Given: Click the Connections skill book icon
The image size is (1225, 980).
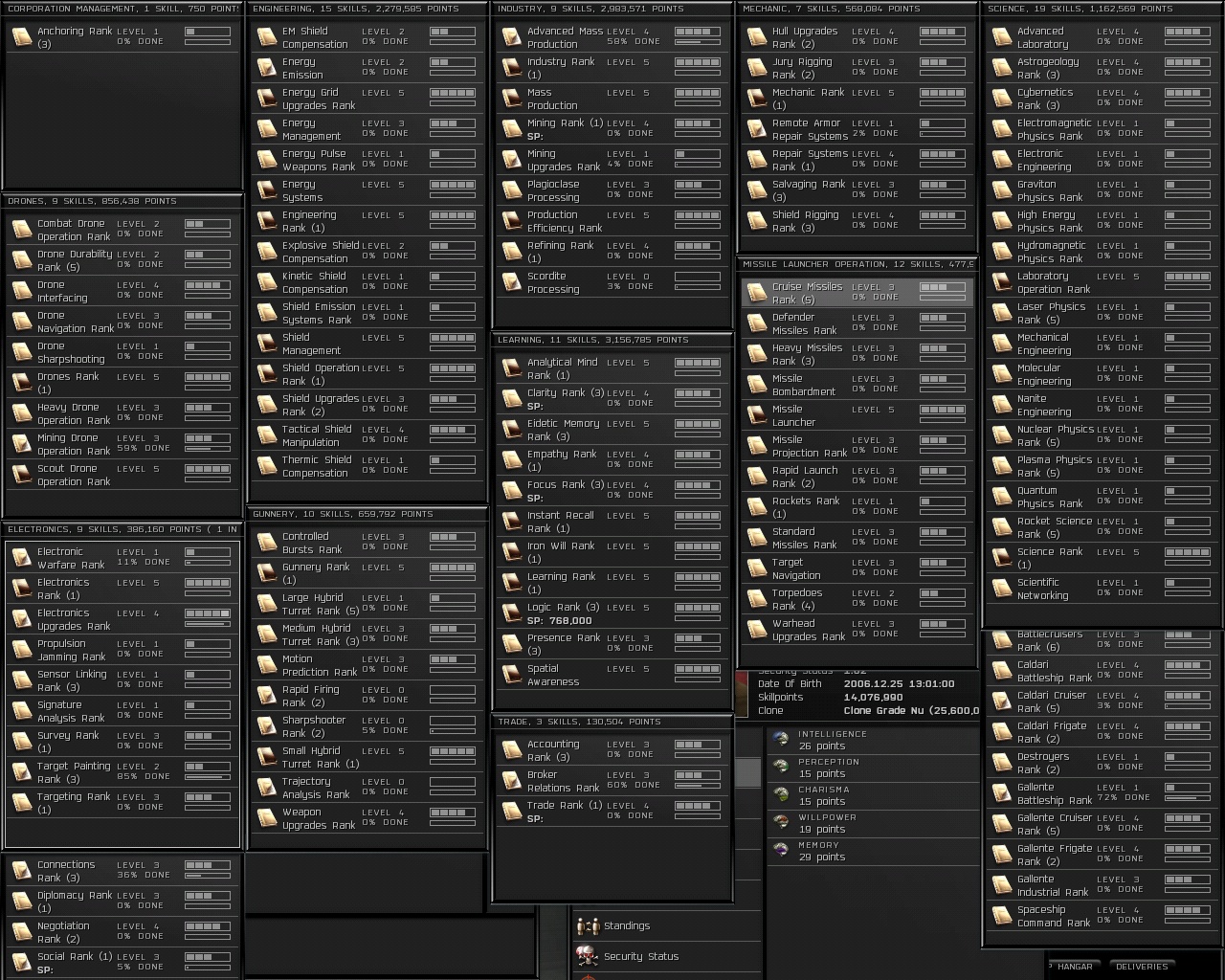Looking at the screenshot, I should pyautogui.click(x=21, y=871).
